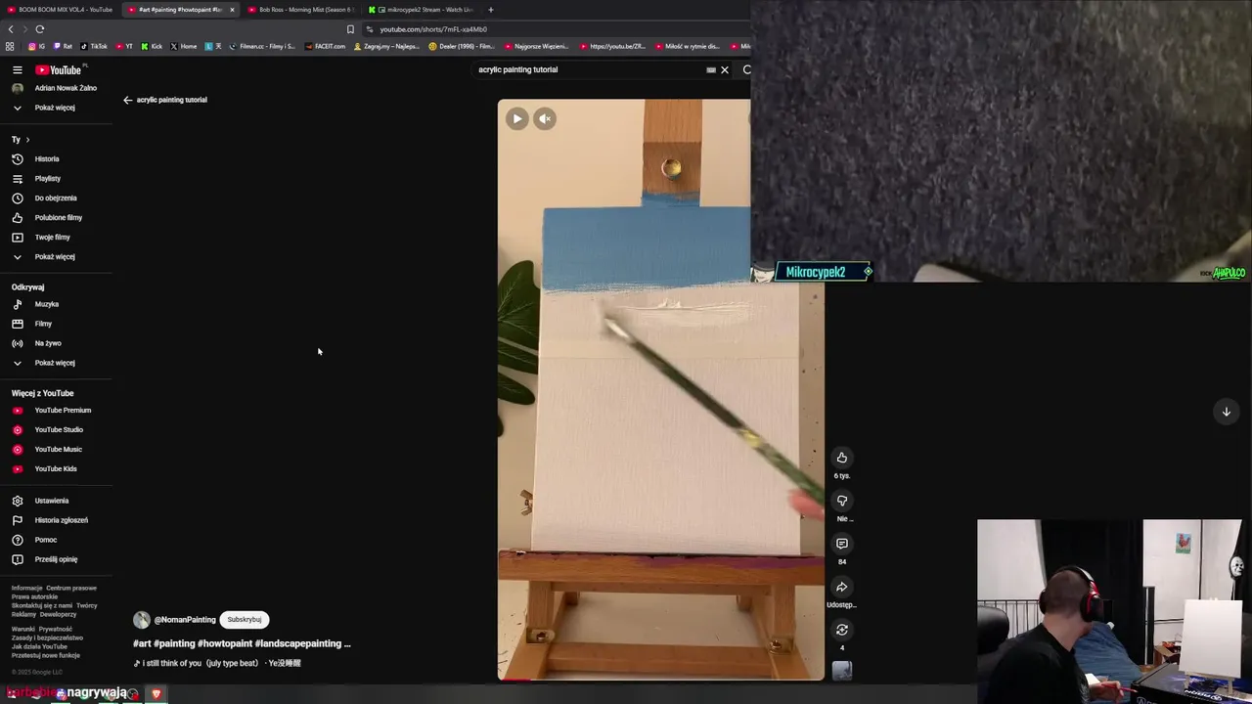1252x704 pixels.
Task: Open the TikTok bookmark
Action: point(94,46)
